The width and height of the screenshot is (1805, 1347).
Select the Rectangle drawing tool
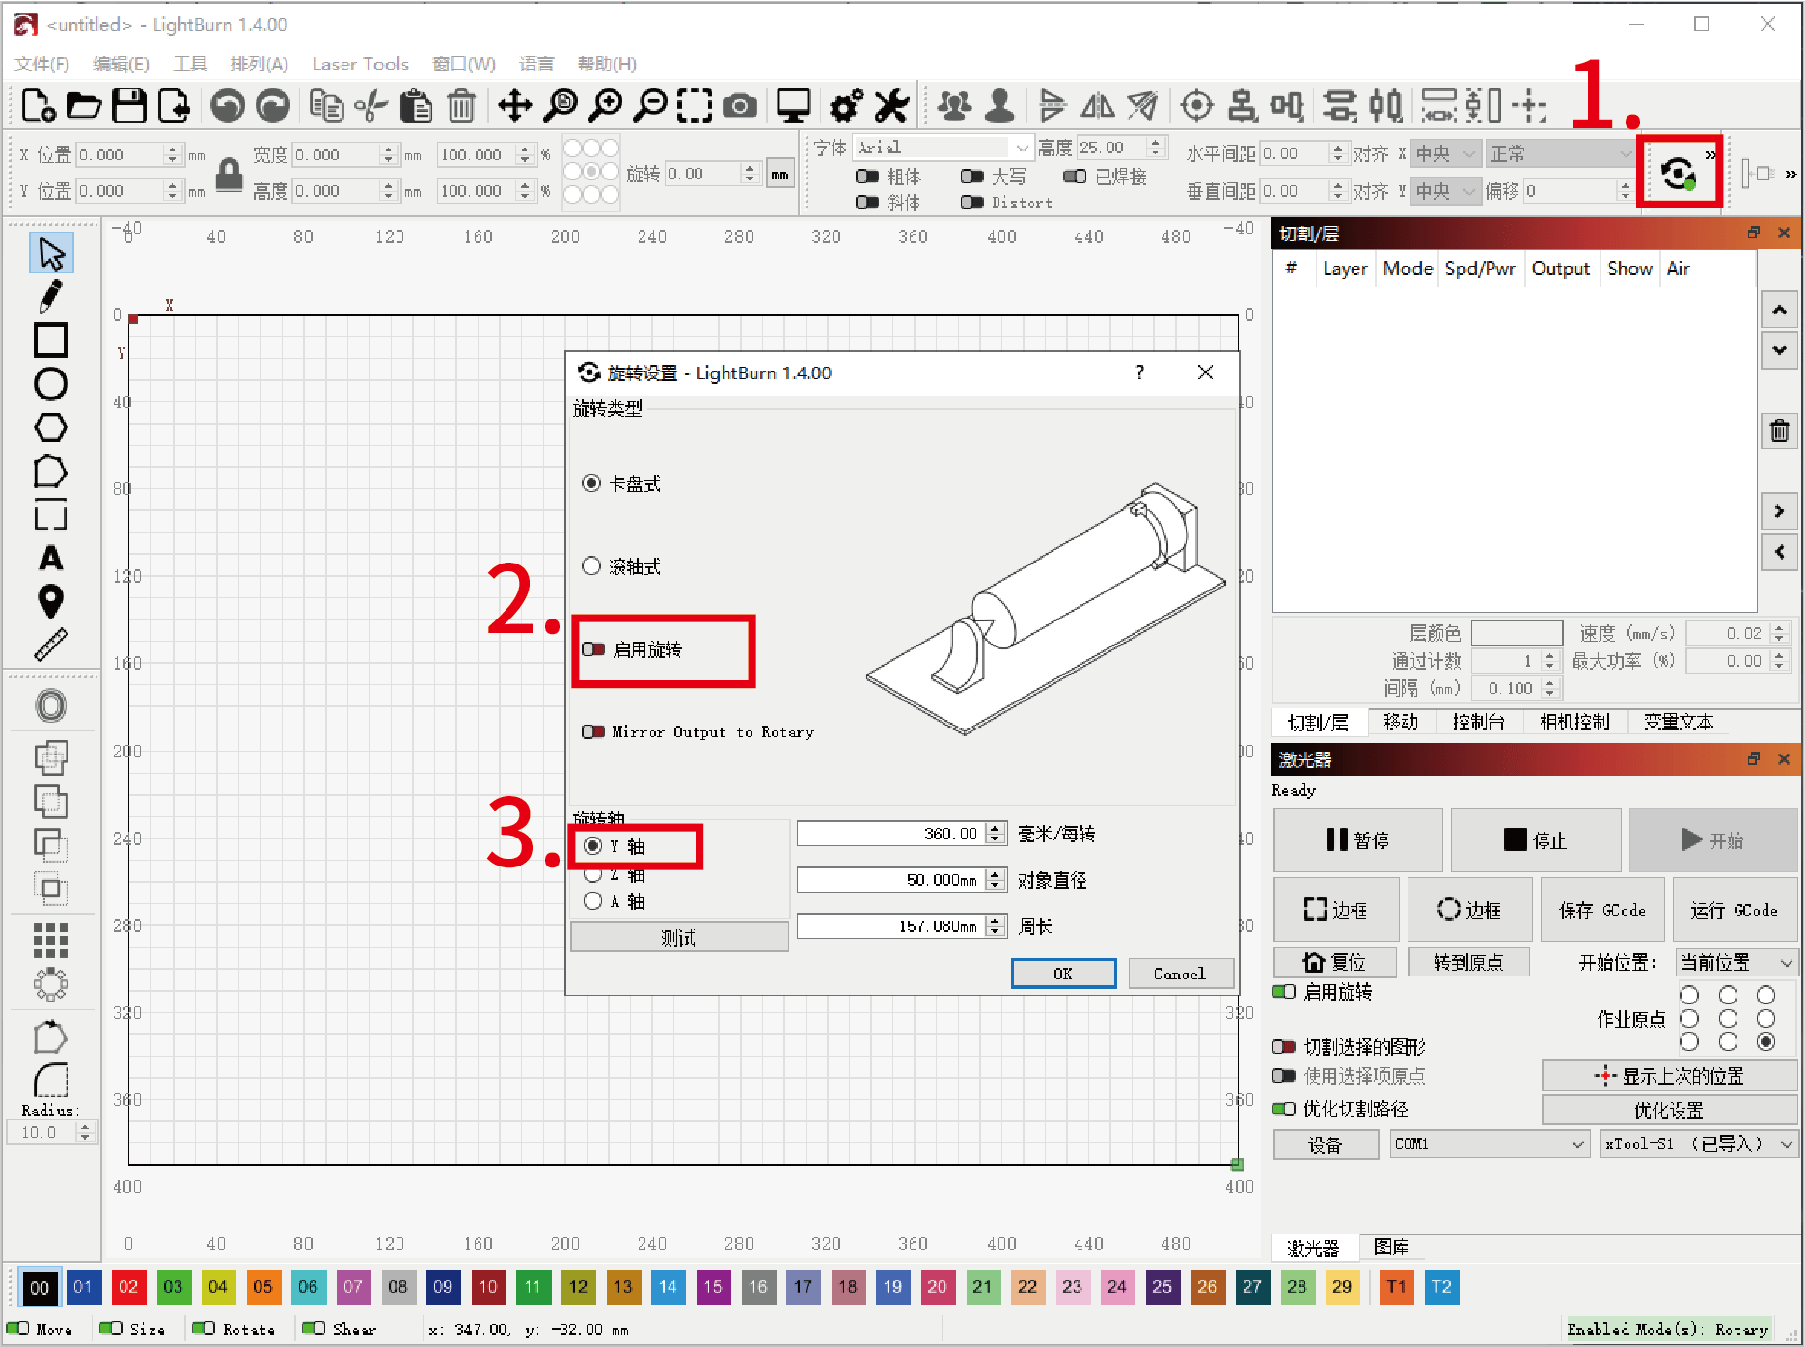(50, 341)
